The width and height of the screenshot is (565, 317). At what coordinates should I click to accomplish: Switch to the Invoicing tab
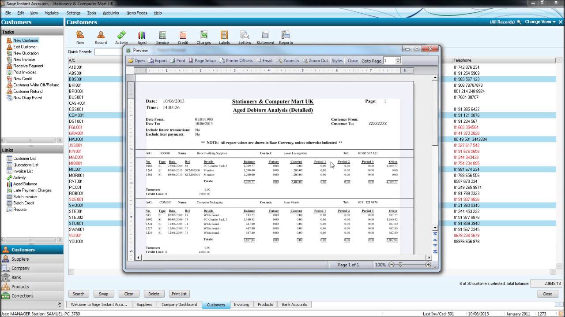point(241,304)
